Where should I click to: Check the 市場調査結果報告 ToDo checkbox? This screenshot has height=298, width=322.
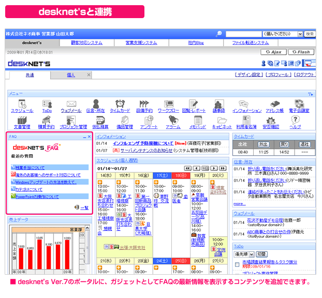coord(237,264)
